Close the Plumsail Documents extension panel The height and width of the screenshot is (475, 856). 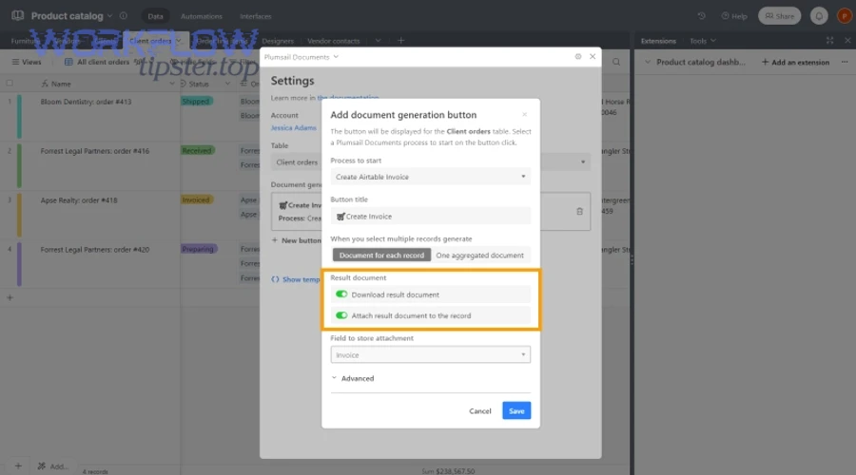(x=593, y=57)
